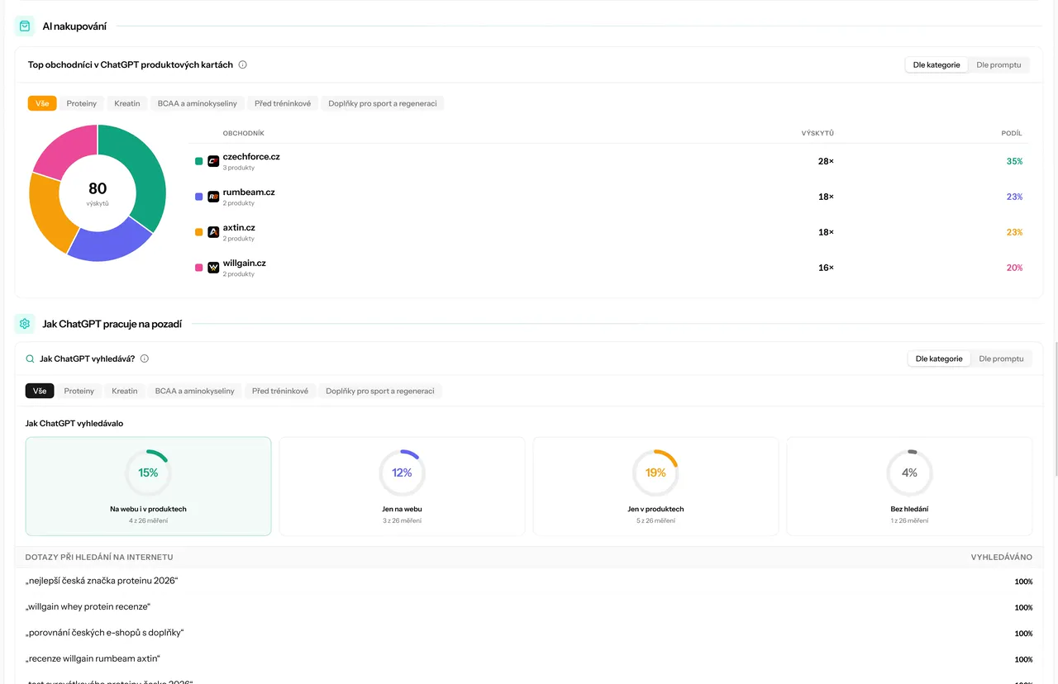Switch merchants view to Dle kategorie
1058x684 pixels.
click(936, 64)
